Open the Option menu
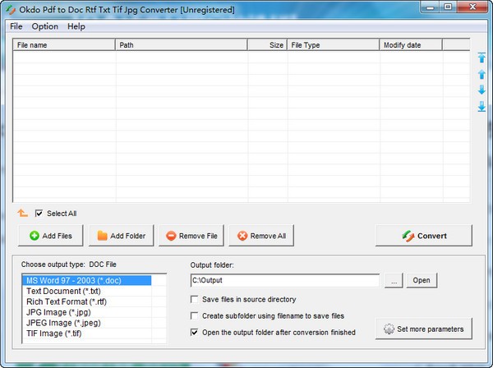The height and width of the screenshot is (368, 493). (x=44, y=26)
